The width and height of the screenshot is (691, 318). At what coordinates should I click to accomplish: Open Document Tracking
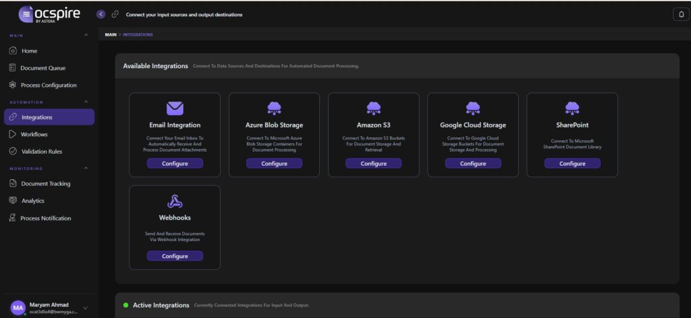click(49, 183)
